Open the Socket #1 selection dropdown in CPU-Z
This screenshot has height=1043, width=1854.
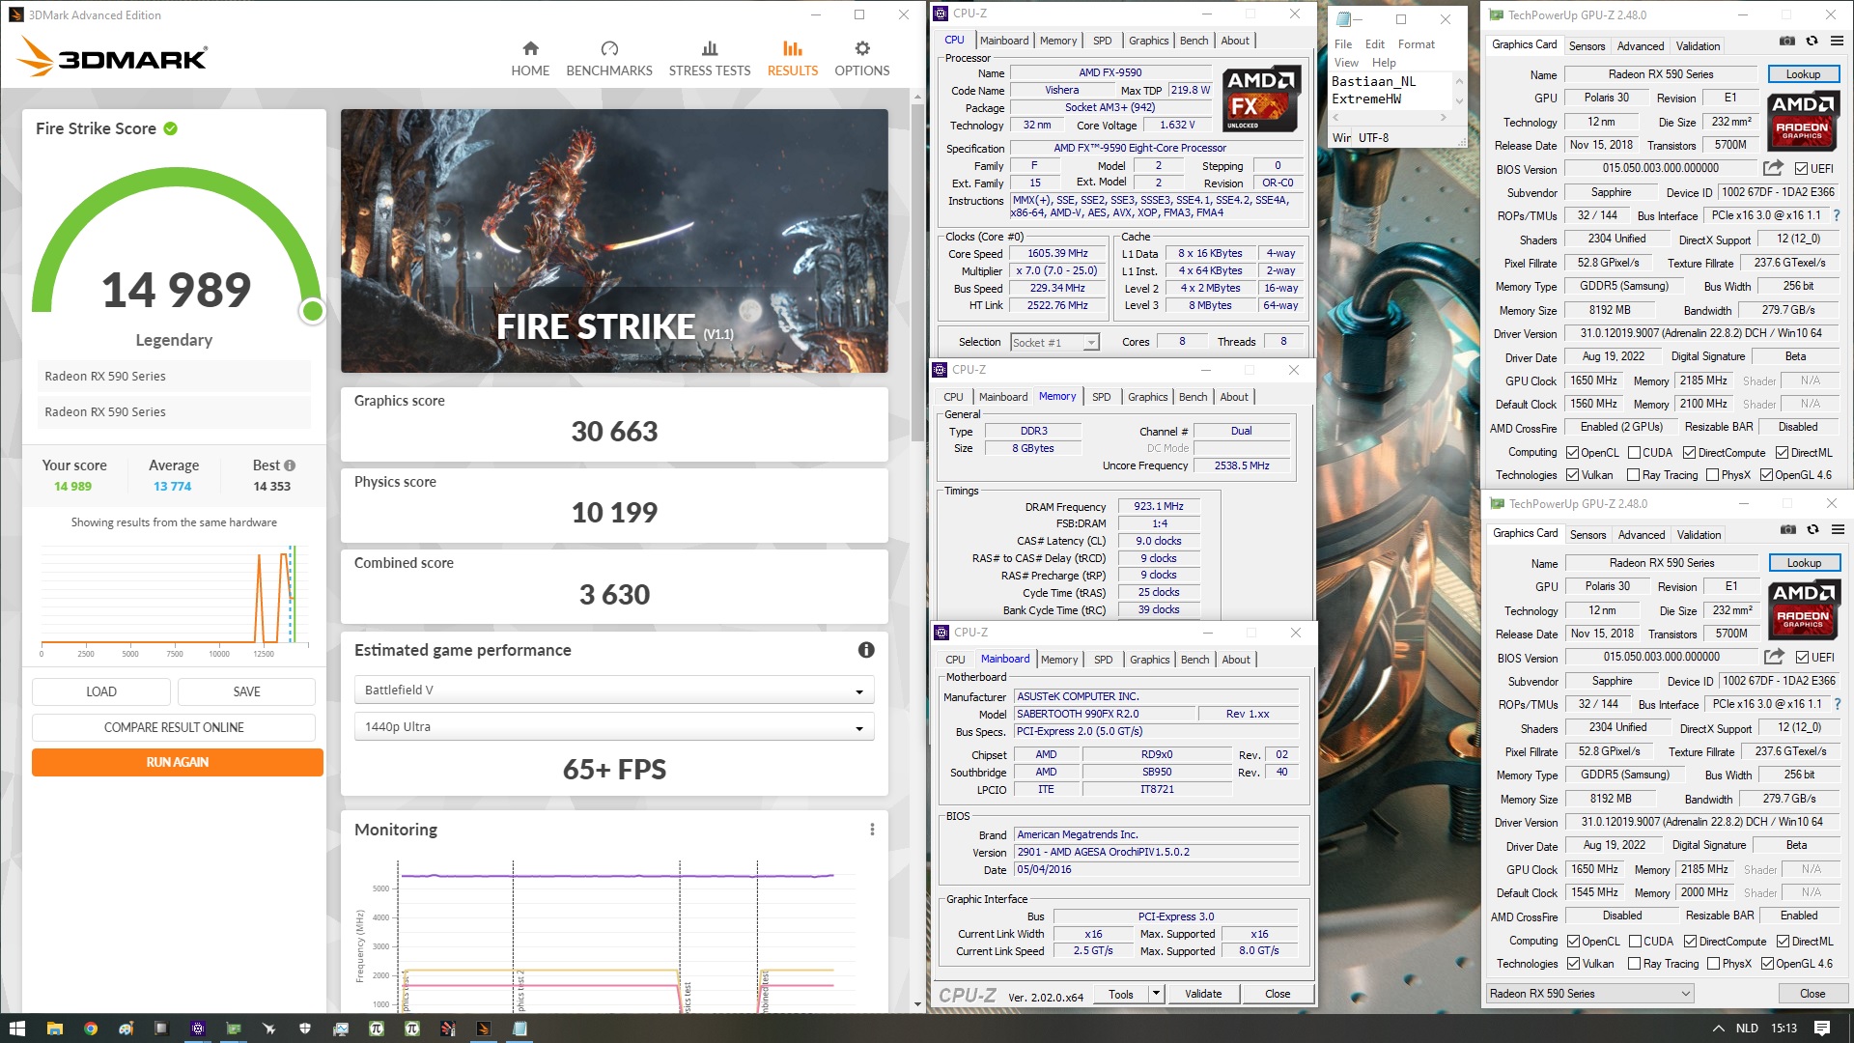pyautogui.click(x=1054, y=343)
